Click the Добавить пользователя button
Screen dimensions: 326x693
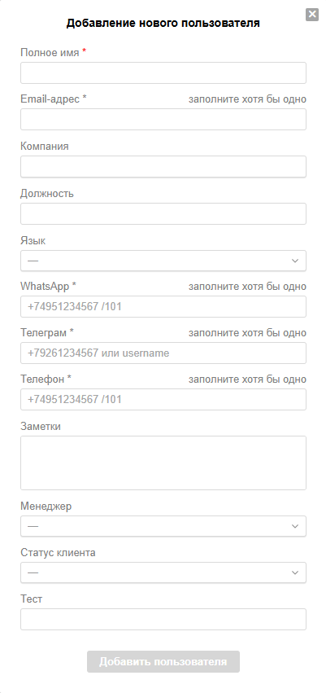pos(163,661)
